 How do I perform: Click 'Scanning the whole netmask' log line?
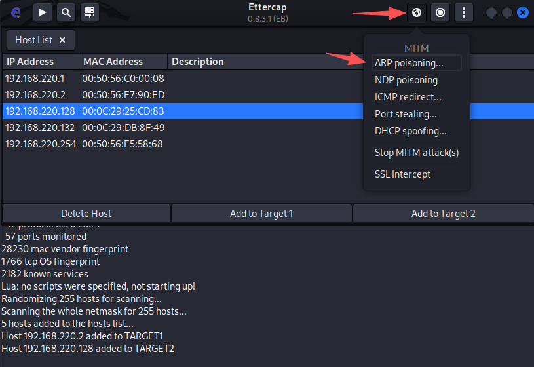(94, 311)
